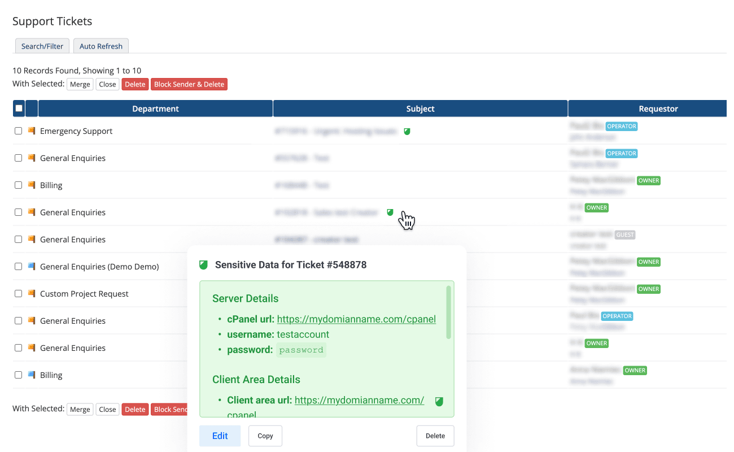734x452 pixels.
Task: Click the Client Area Details heading
Action: (256, 380)
